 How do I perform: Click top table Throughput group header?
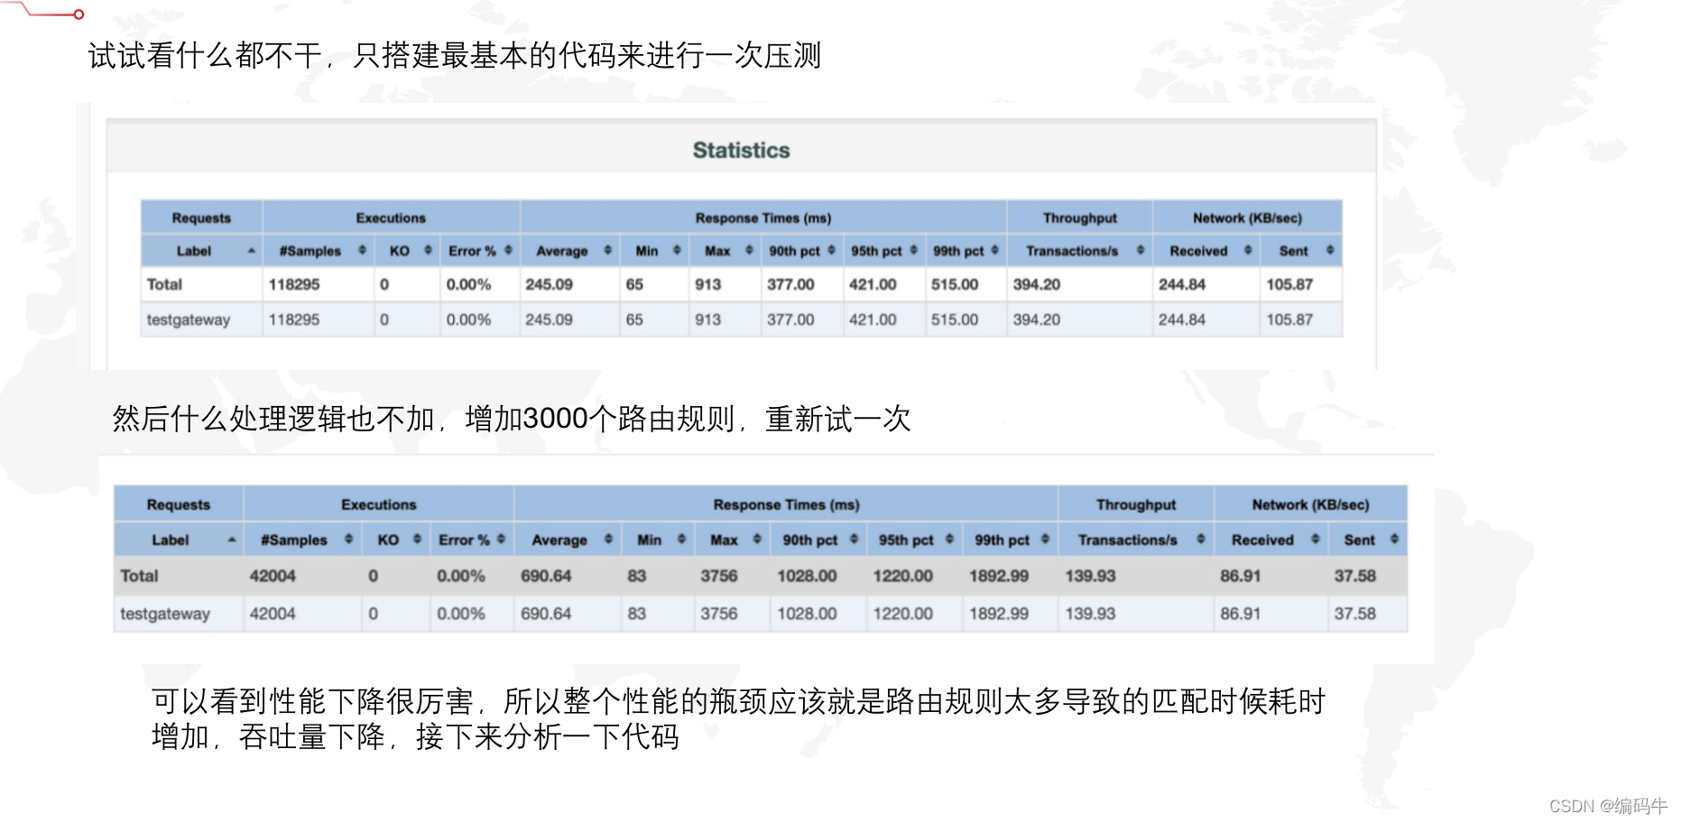pos(1079,217)
